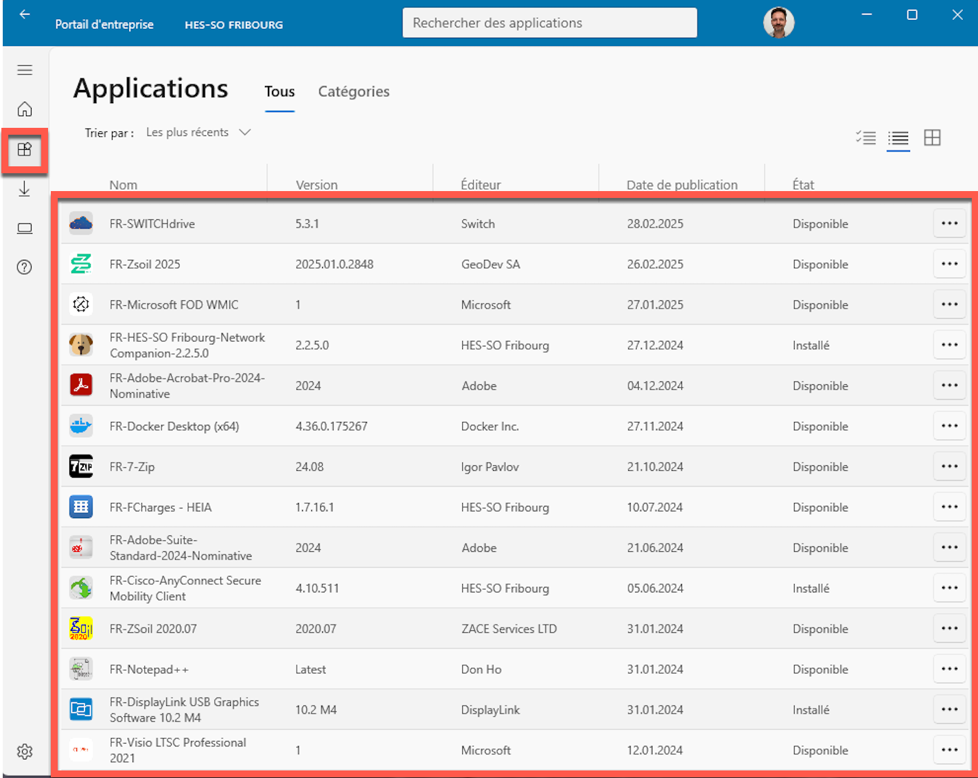Open more options for FR-SWITCHdrive

pyautogui.click(x=950, y=223)
